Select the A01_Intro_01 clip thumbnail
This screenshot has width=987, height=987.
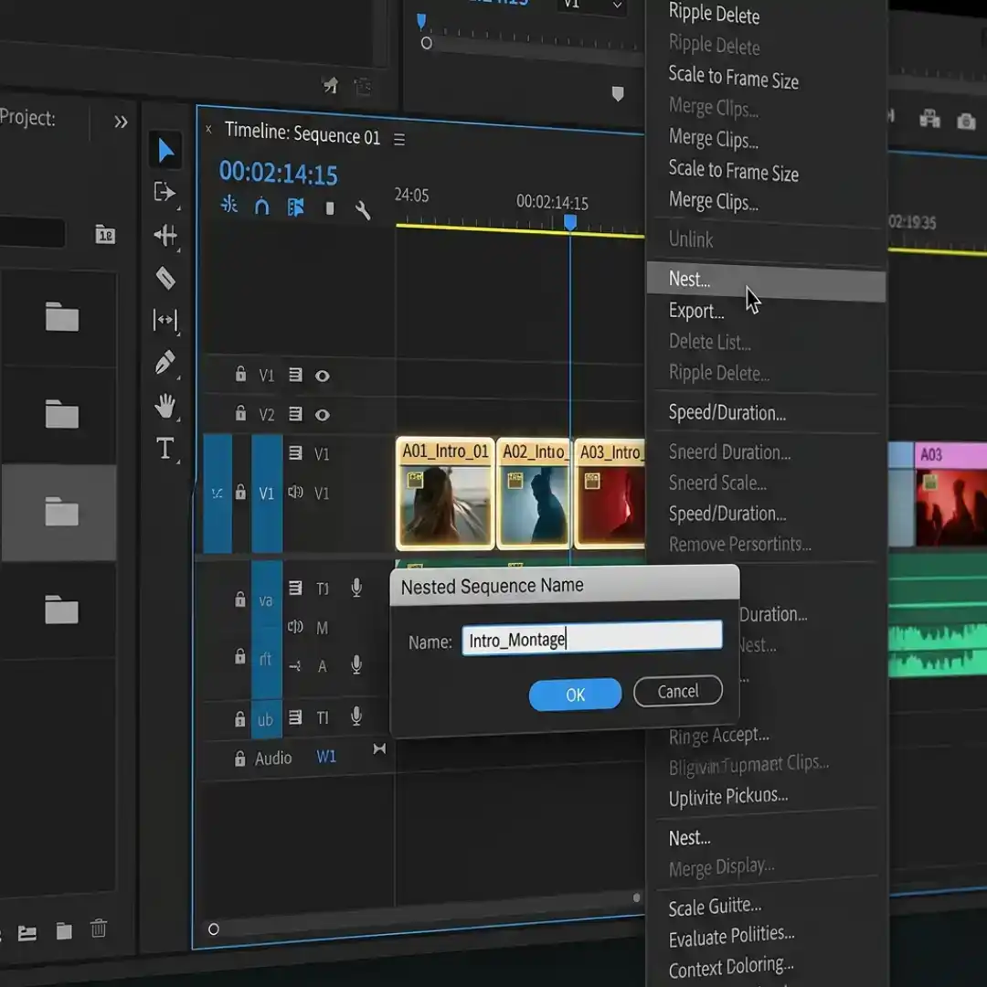pos(445,493)
